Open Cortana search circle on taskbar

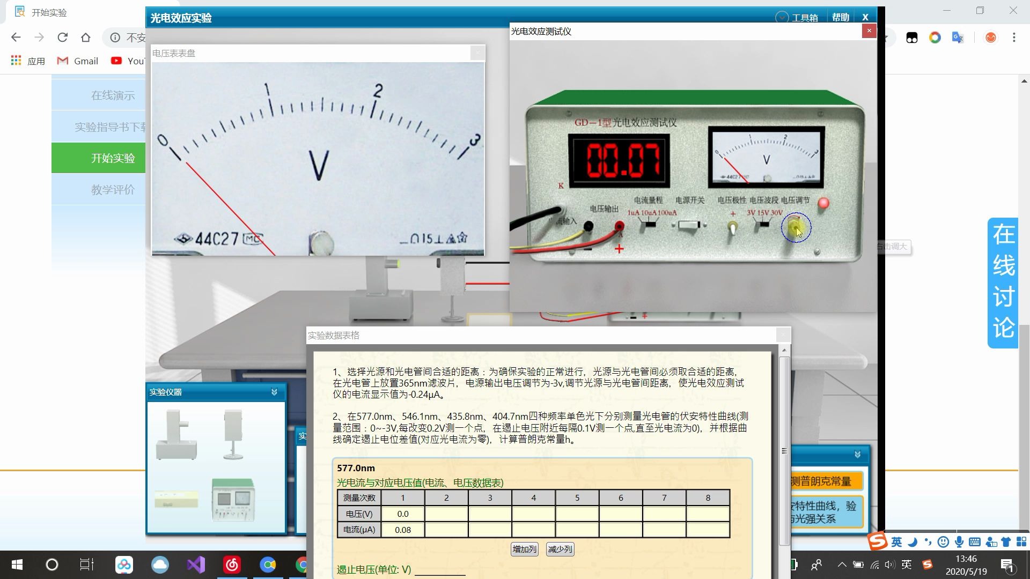tap(52, 565)
